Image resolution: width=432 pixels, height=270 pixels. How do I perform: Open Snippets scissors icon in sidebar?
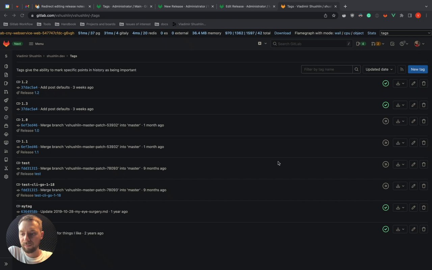click(6, 168)
